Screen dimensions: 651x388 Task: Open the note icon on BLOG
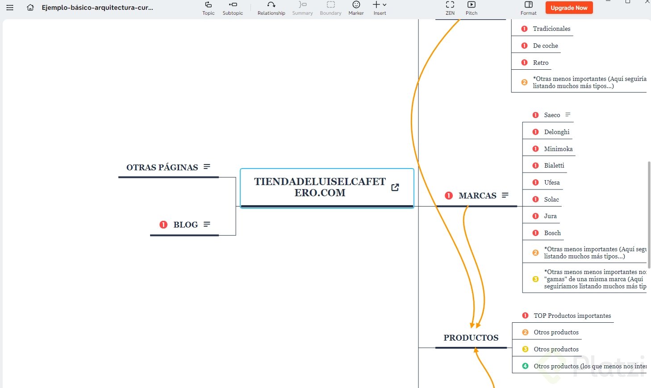click(x=207, y=224)
